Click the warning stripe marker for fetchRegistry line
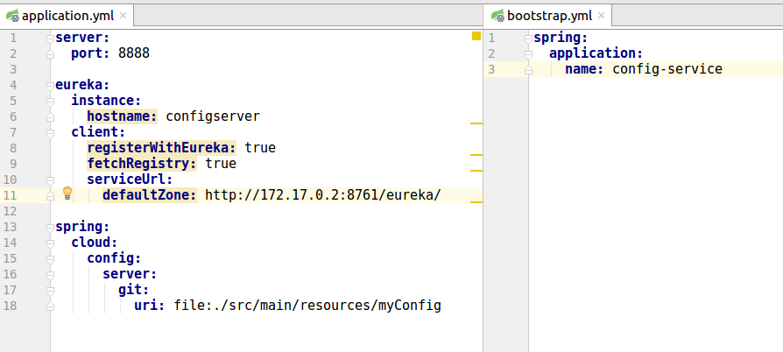 (x=476, y=170)
